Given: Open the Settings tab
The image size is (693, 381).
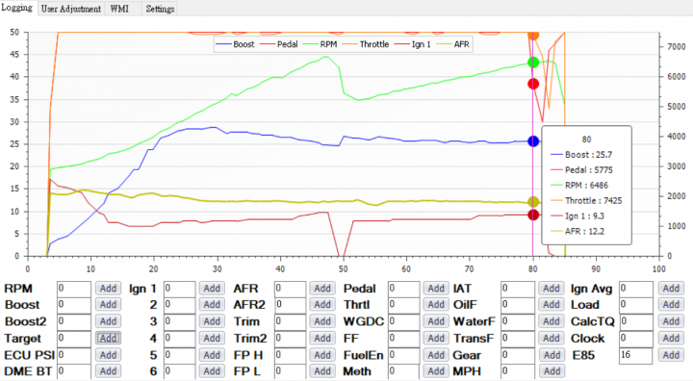Looking at the screenshot, I should 160,9.
